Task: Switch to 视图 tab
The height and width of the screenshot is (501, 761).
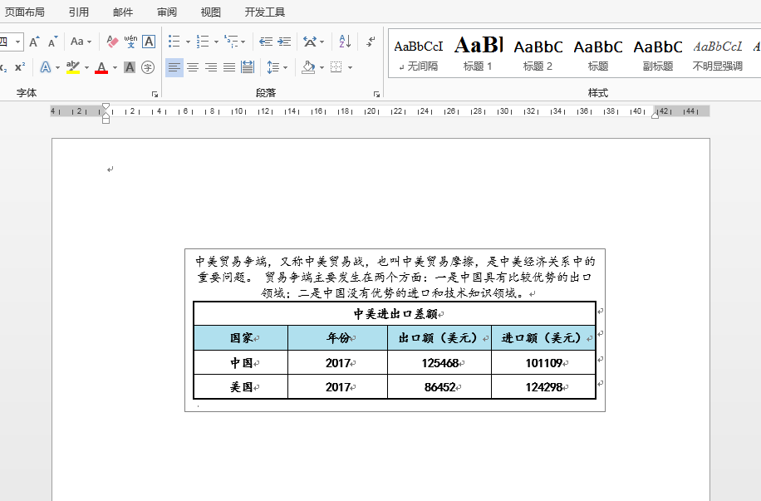Action: (211, 12)
